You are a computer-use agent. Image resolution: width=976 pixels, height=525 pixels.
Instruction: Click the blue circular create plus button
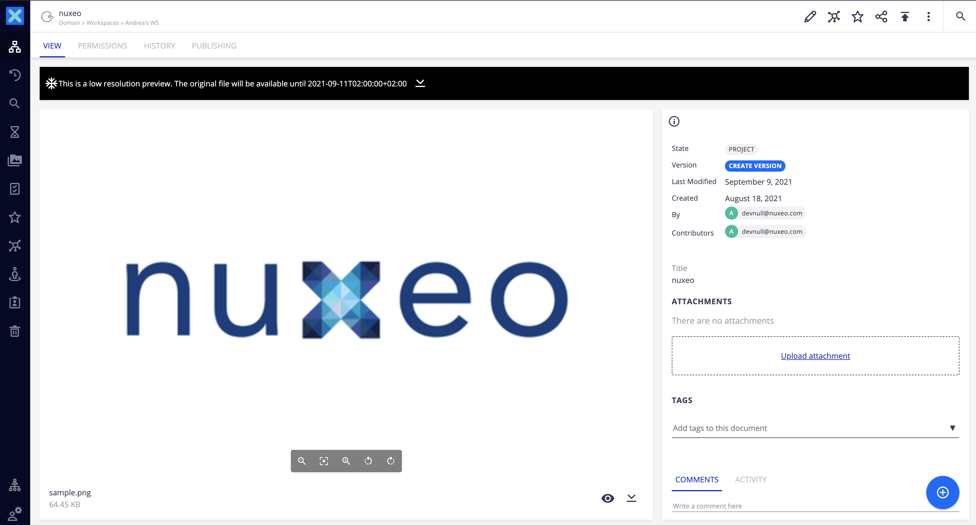(x=943, y=492)
